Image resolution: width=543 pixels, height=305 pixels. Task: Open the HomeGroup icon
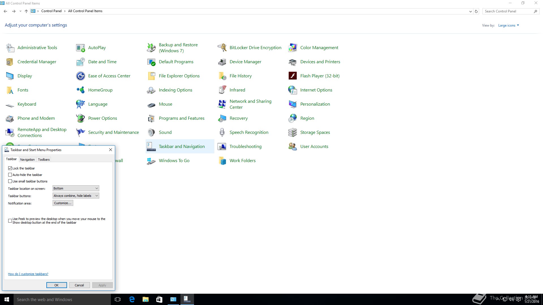click(x=81, y=90)
